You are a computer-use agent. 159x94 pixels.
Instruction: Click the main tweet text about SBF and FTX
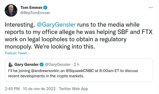tap(79, 36)
